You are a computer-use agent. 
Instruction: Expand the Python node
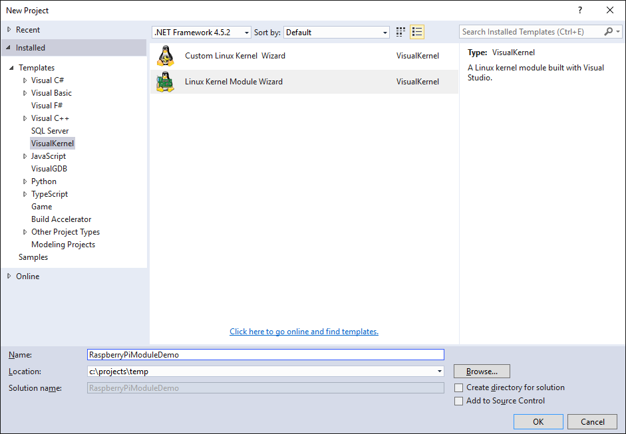click(x=25, y=181)
